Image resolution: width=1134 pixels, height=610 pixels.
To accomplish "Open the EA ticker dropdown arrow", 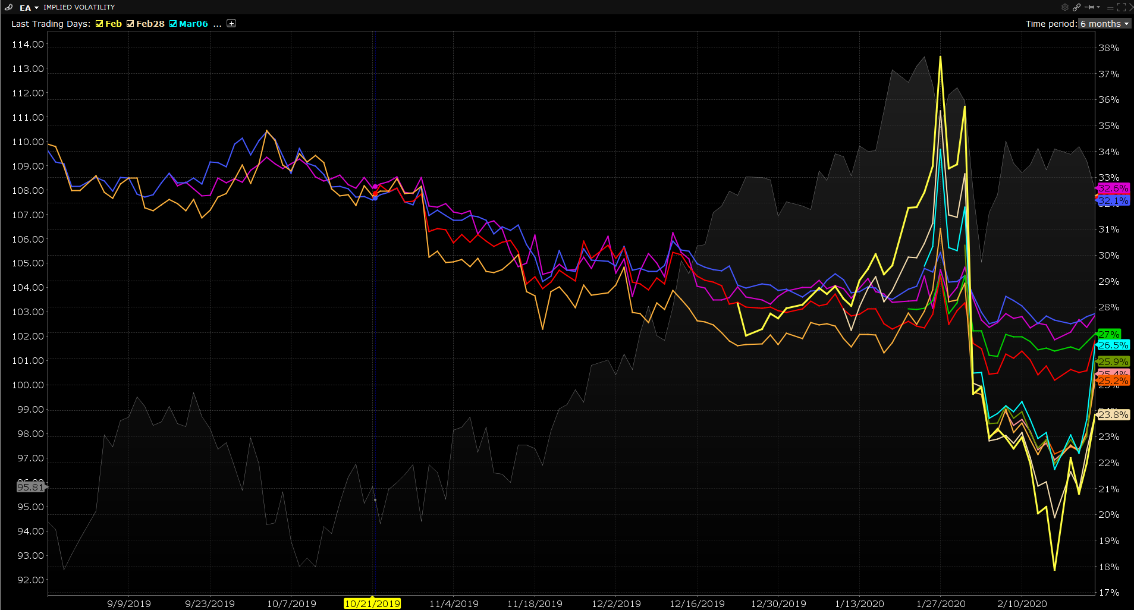I will 36,8.
